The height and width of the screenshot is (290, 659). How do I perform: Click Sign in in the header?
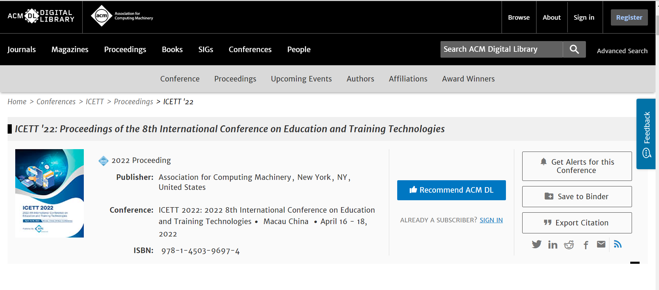[x=584, y=17]
